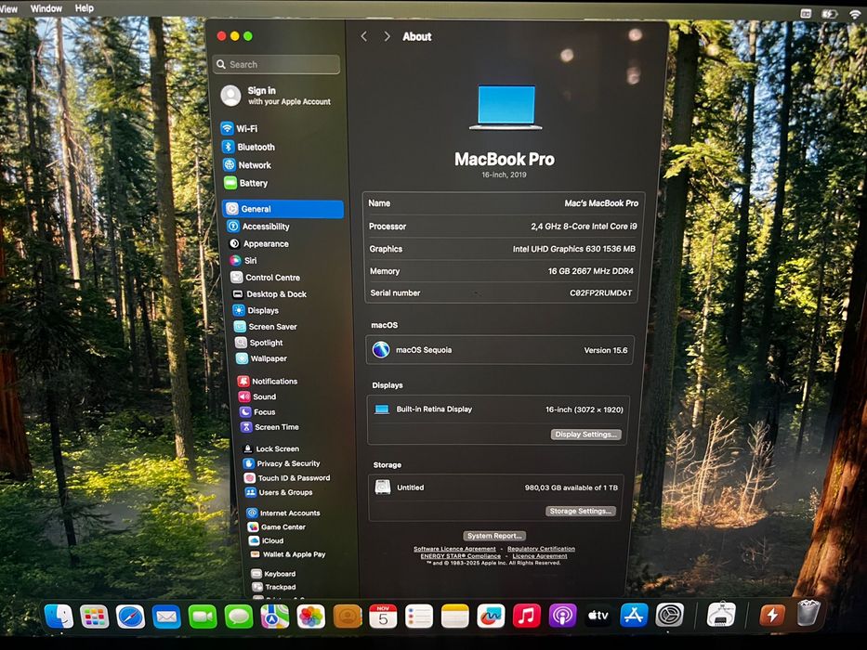Screen dimensions: 867x650
Task: Open Storage Settings button
Action: (580, 512)
